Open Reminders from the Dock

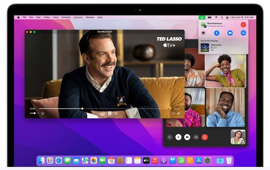point(129,161)
